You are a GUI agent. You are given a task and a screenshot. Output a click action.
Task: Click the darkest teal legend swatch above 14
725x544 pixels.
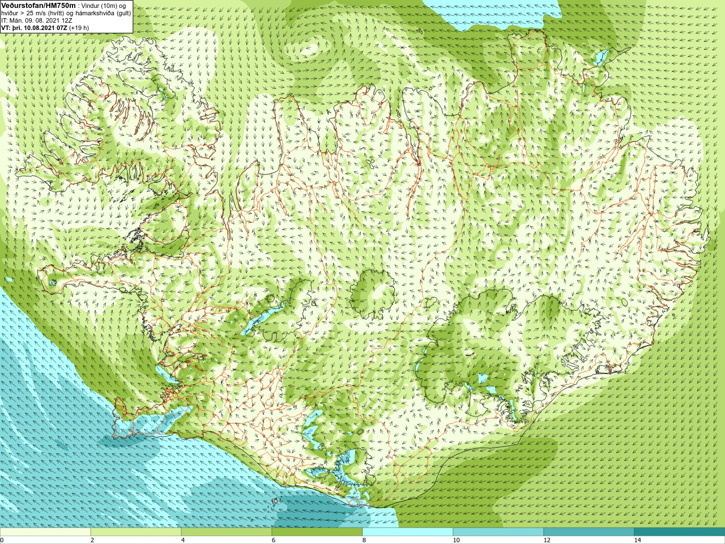click(x=680, y=532)
